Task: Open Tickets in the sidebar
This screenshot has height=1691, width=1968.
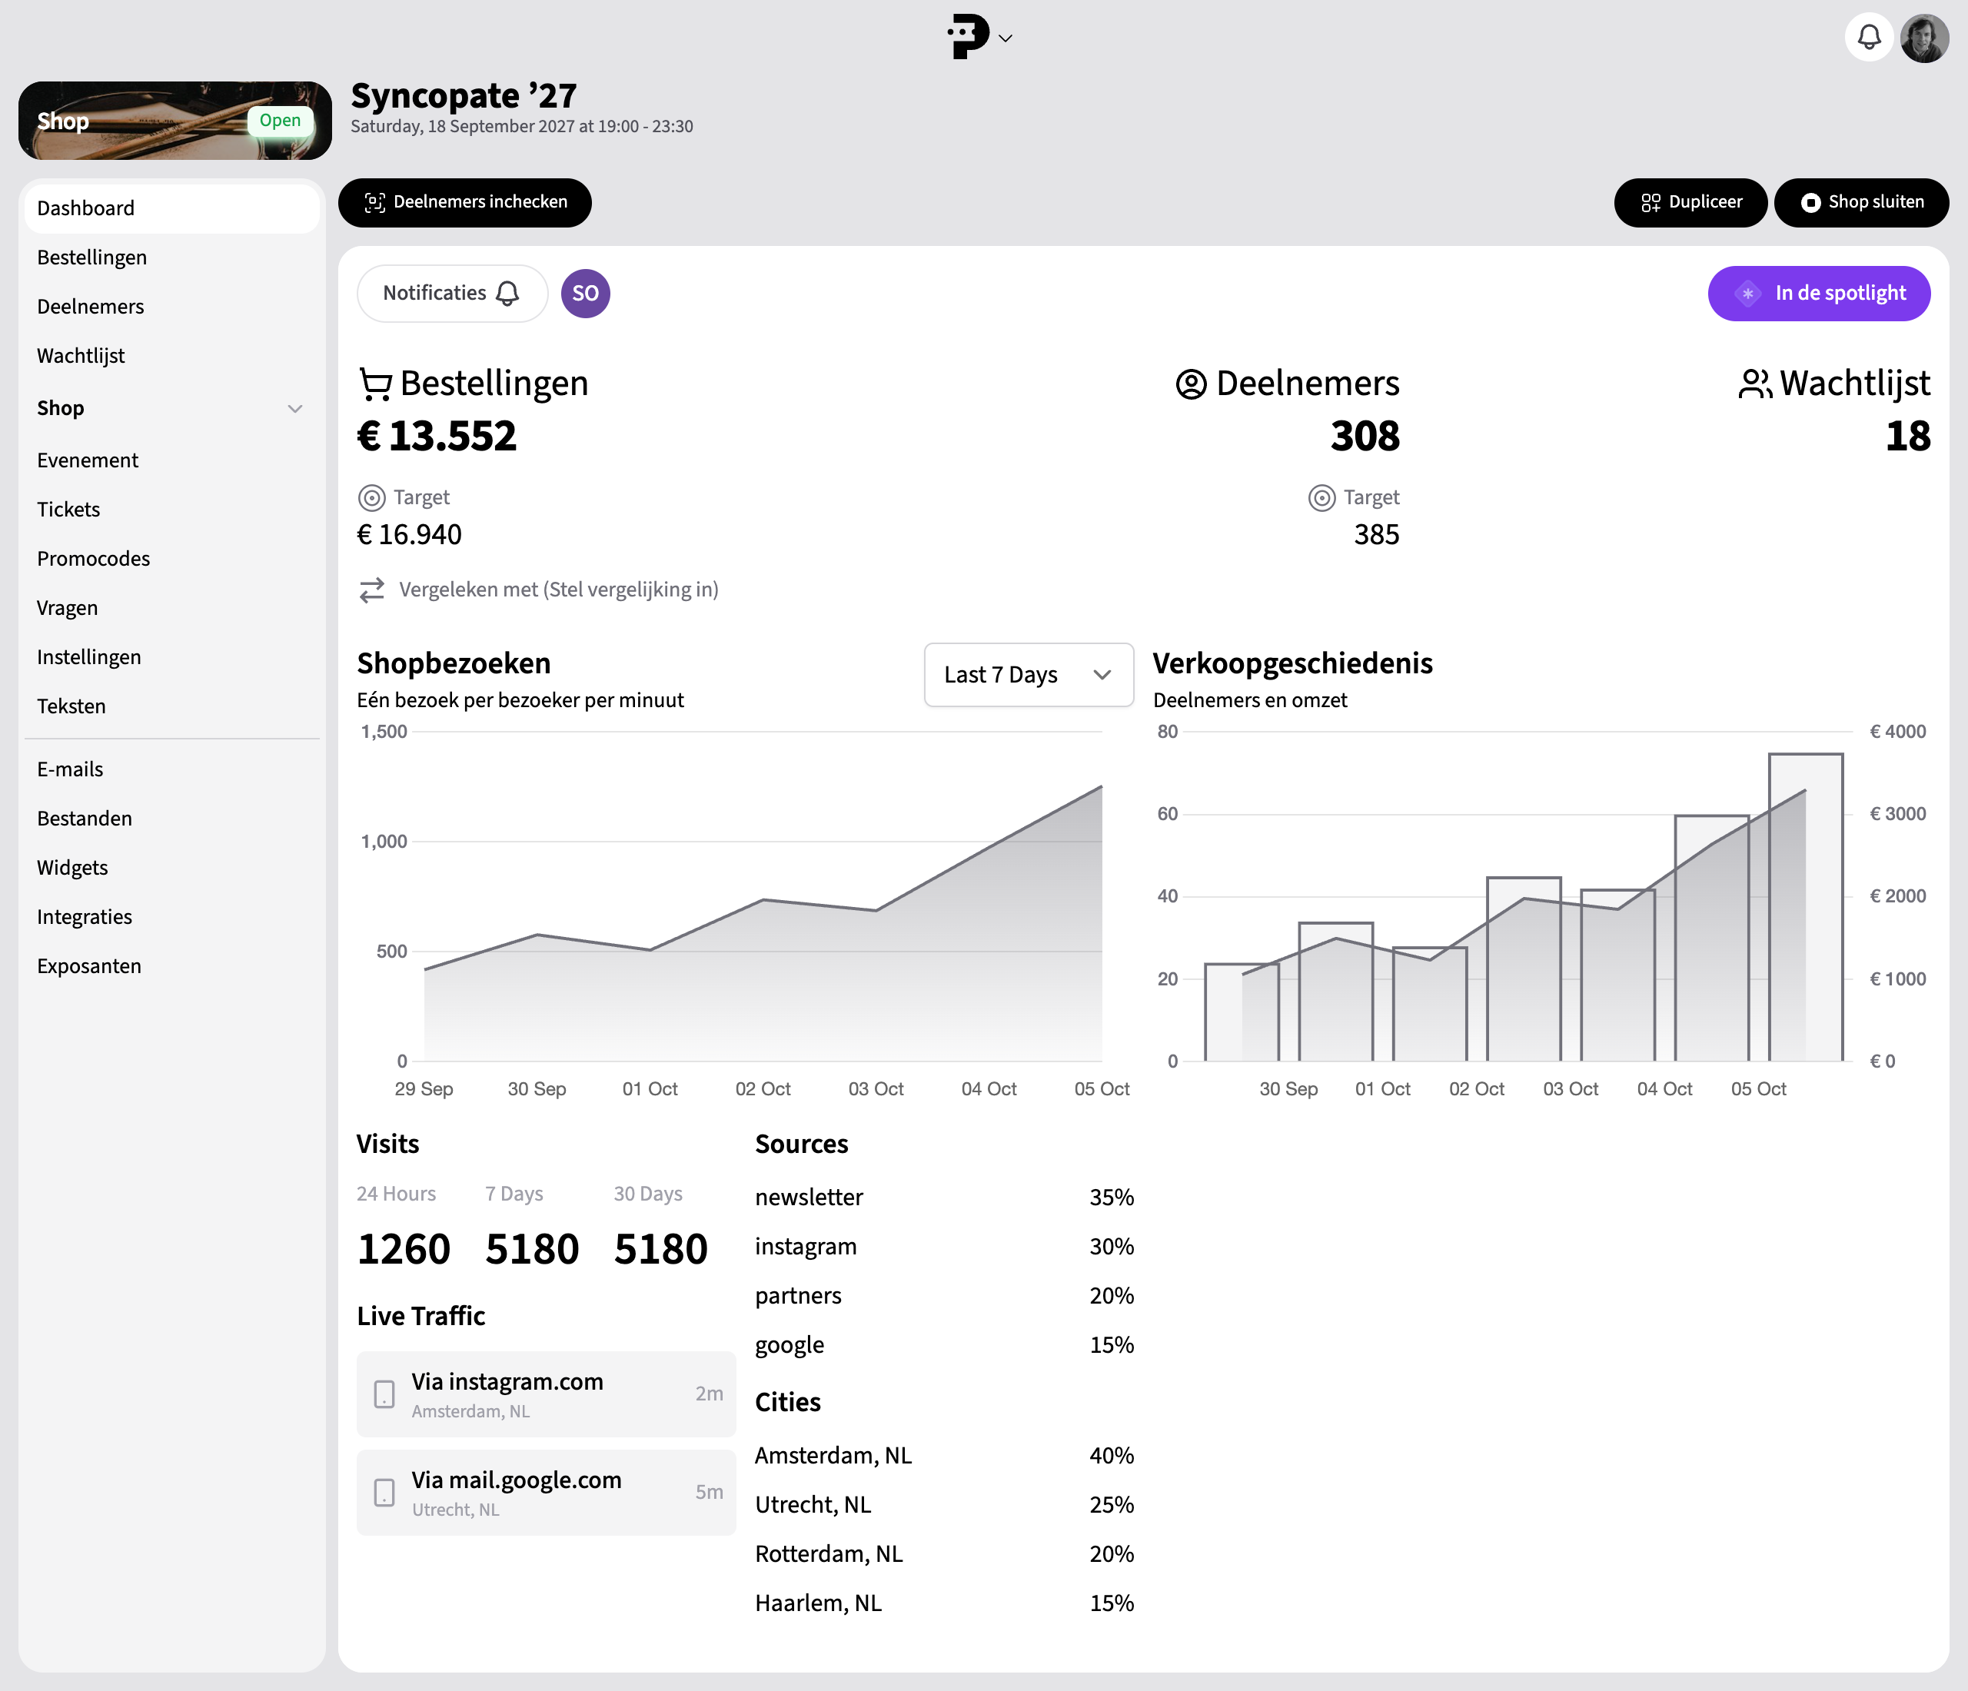Action: click(172, 510)
